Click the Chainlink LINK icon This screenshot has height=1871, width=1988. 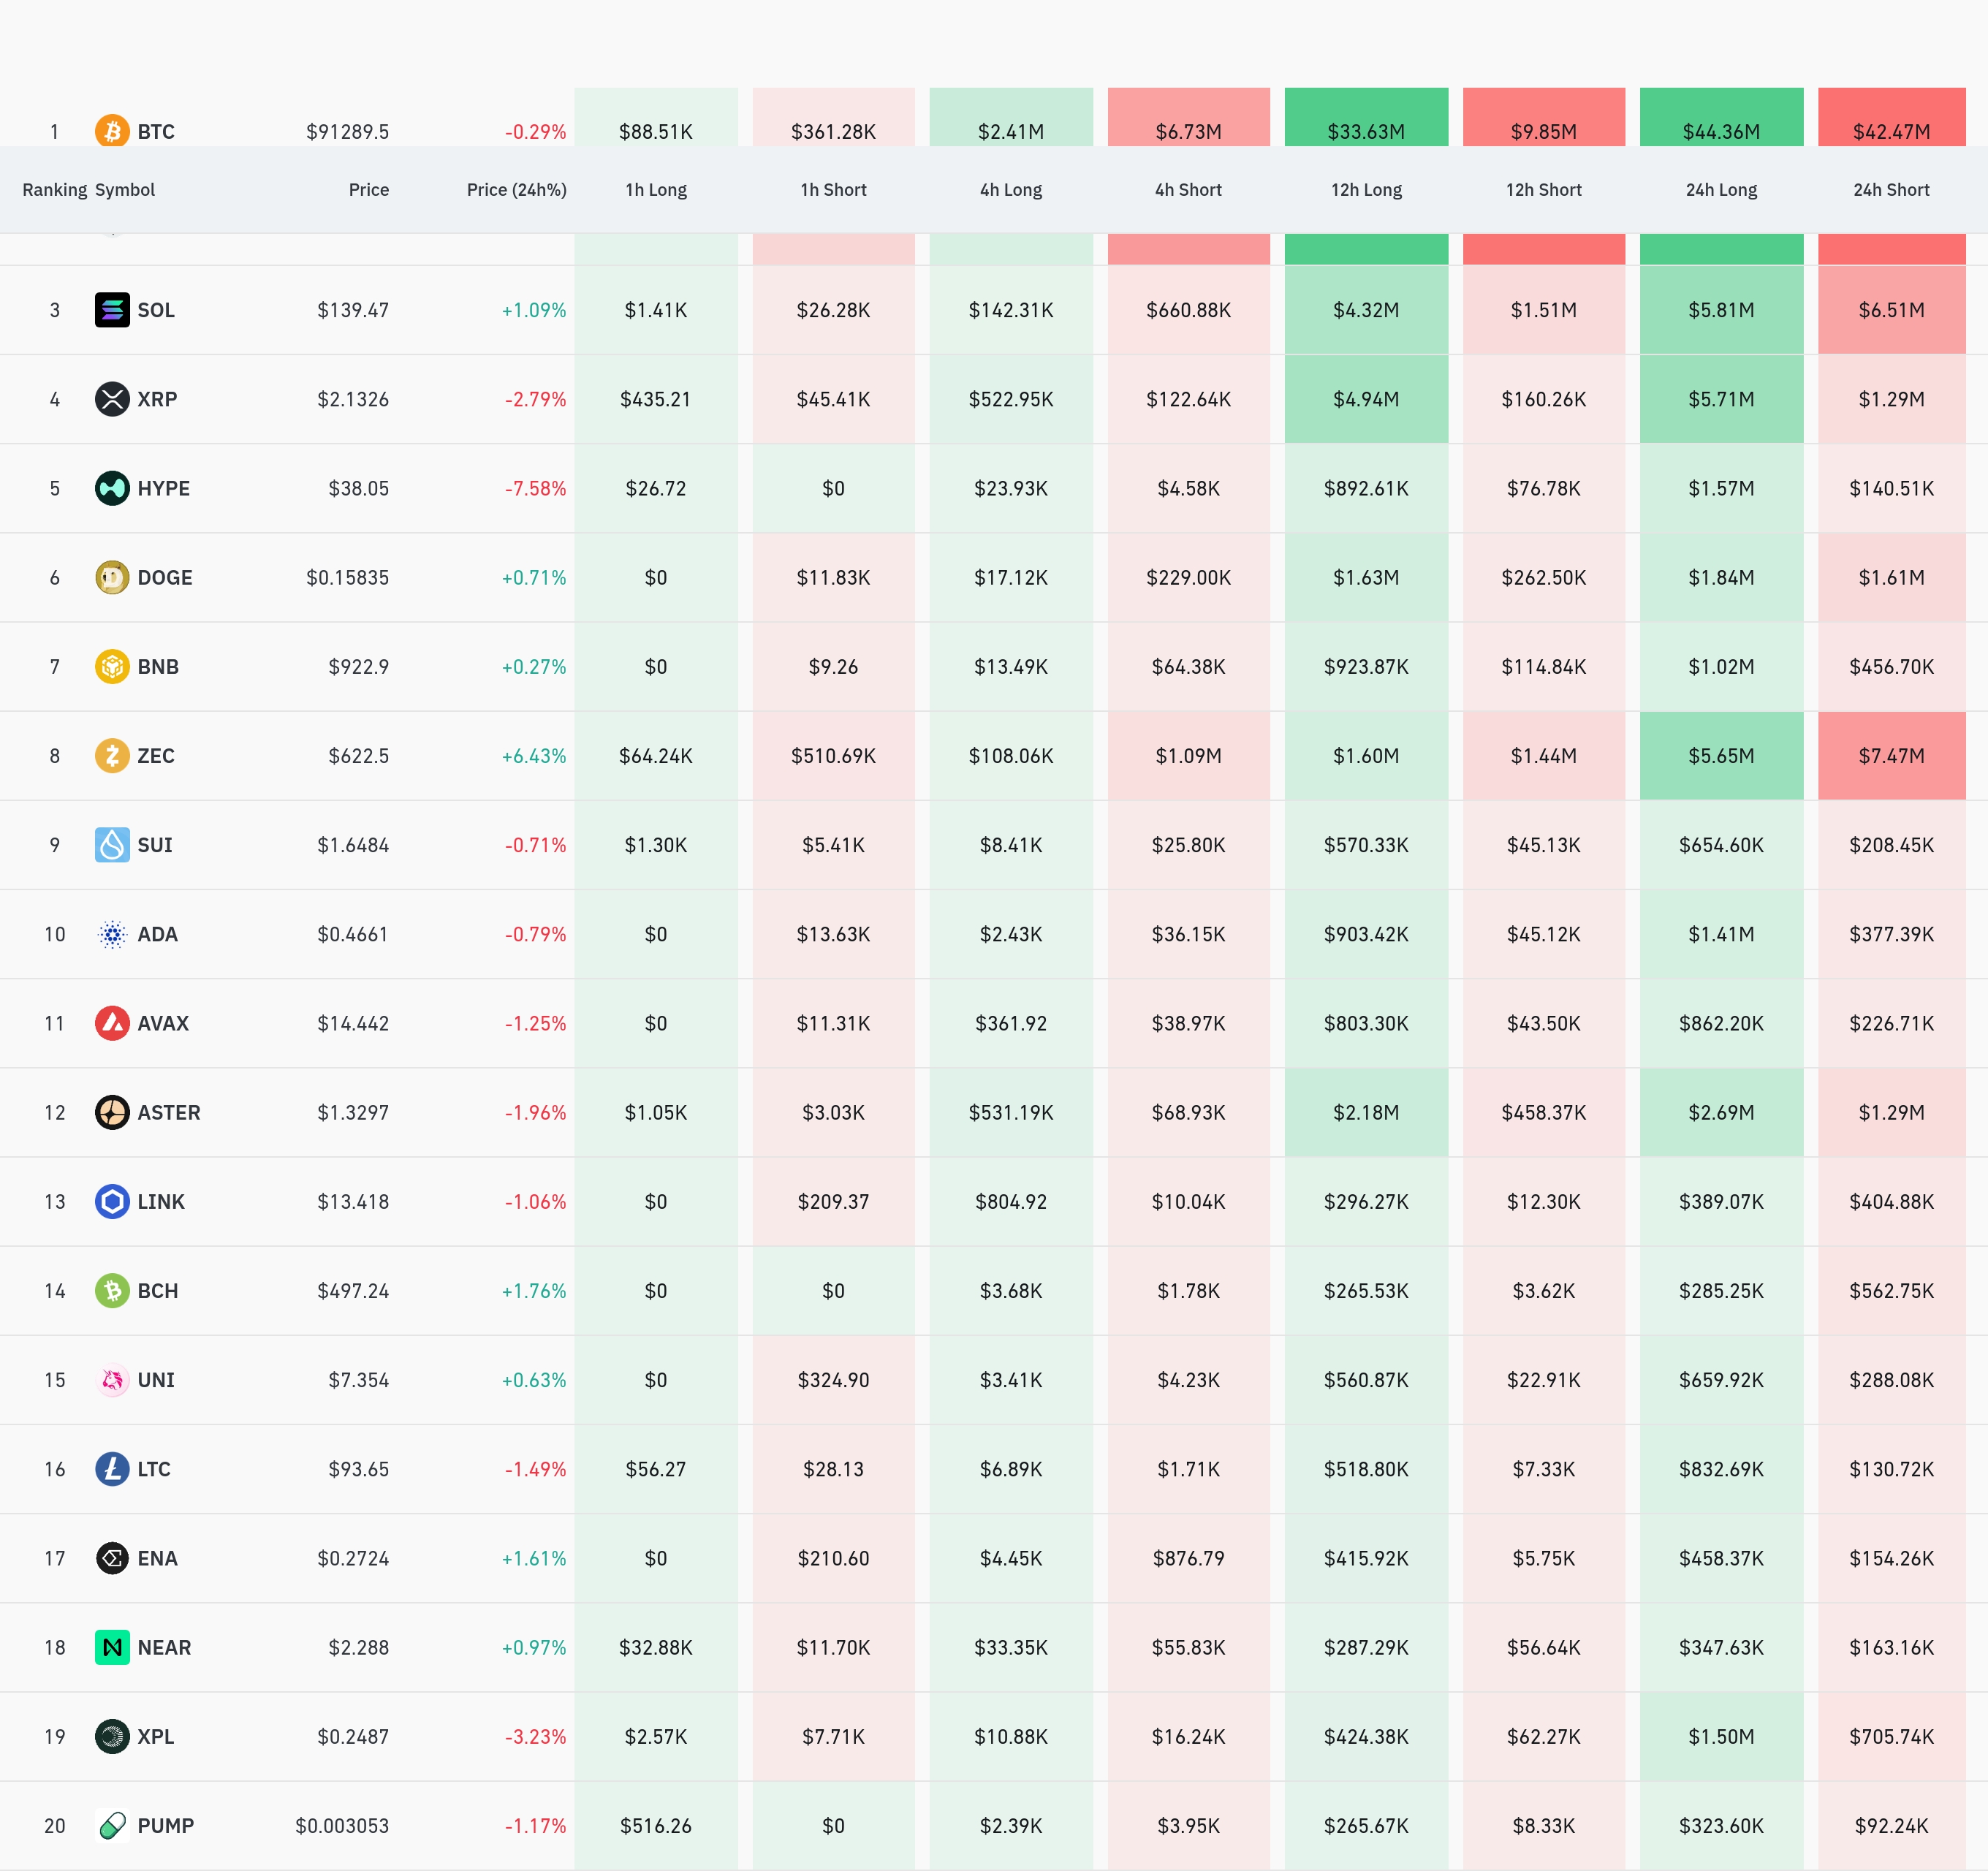112,1201
